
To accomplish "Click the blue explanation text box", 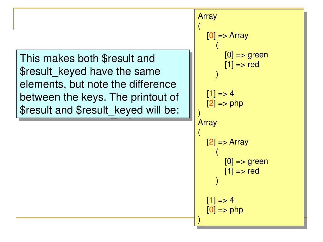I will [x=103, y=84].
